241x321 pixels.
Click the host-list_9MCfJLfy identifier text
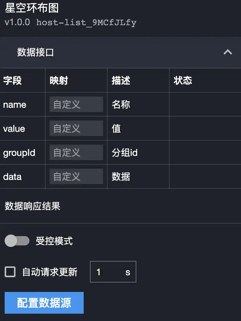coord(86,22)
